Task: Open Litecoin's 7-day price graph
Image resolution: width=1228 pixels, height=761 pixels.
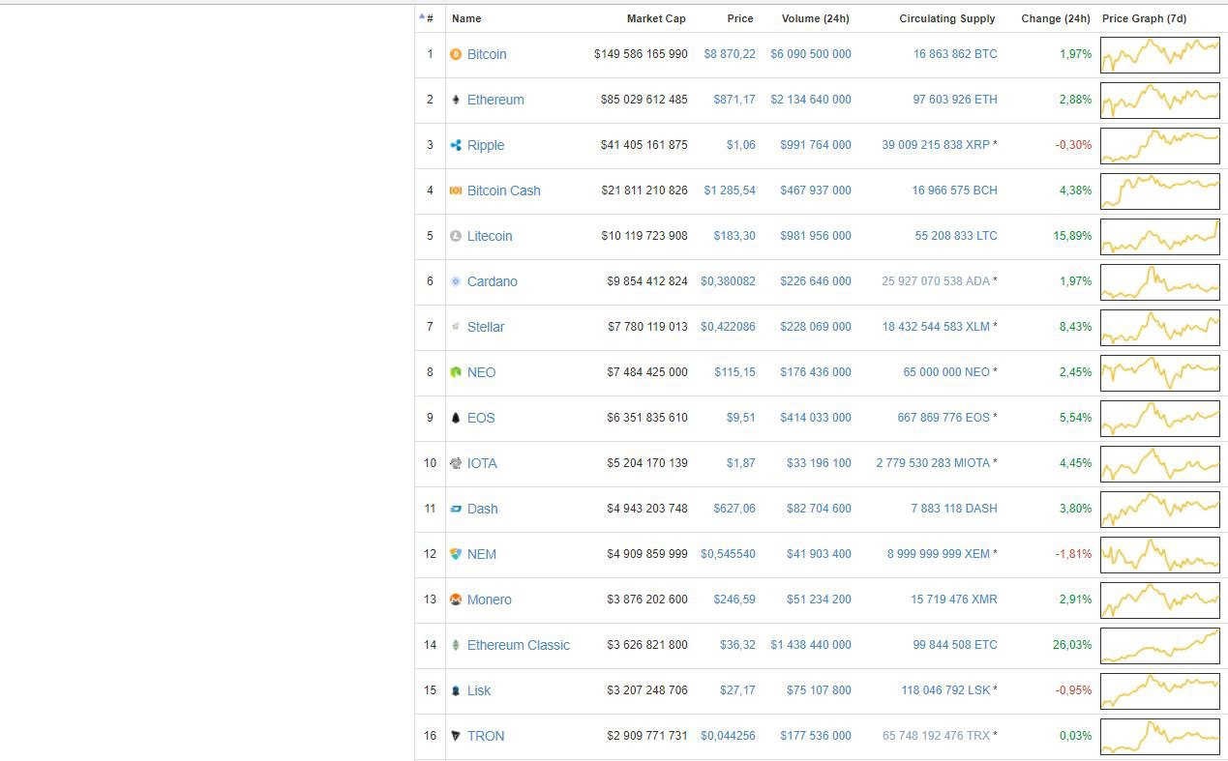Action: click(x=1160, y=237)
